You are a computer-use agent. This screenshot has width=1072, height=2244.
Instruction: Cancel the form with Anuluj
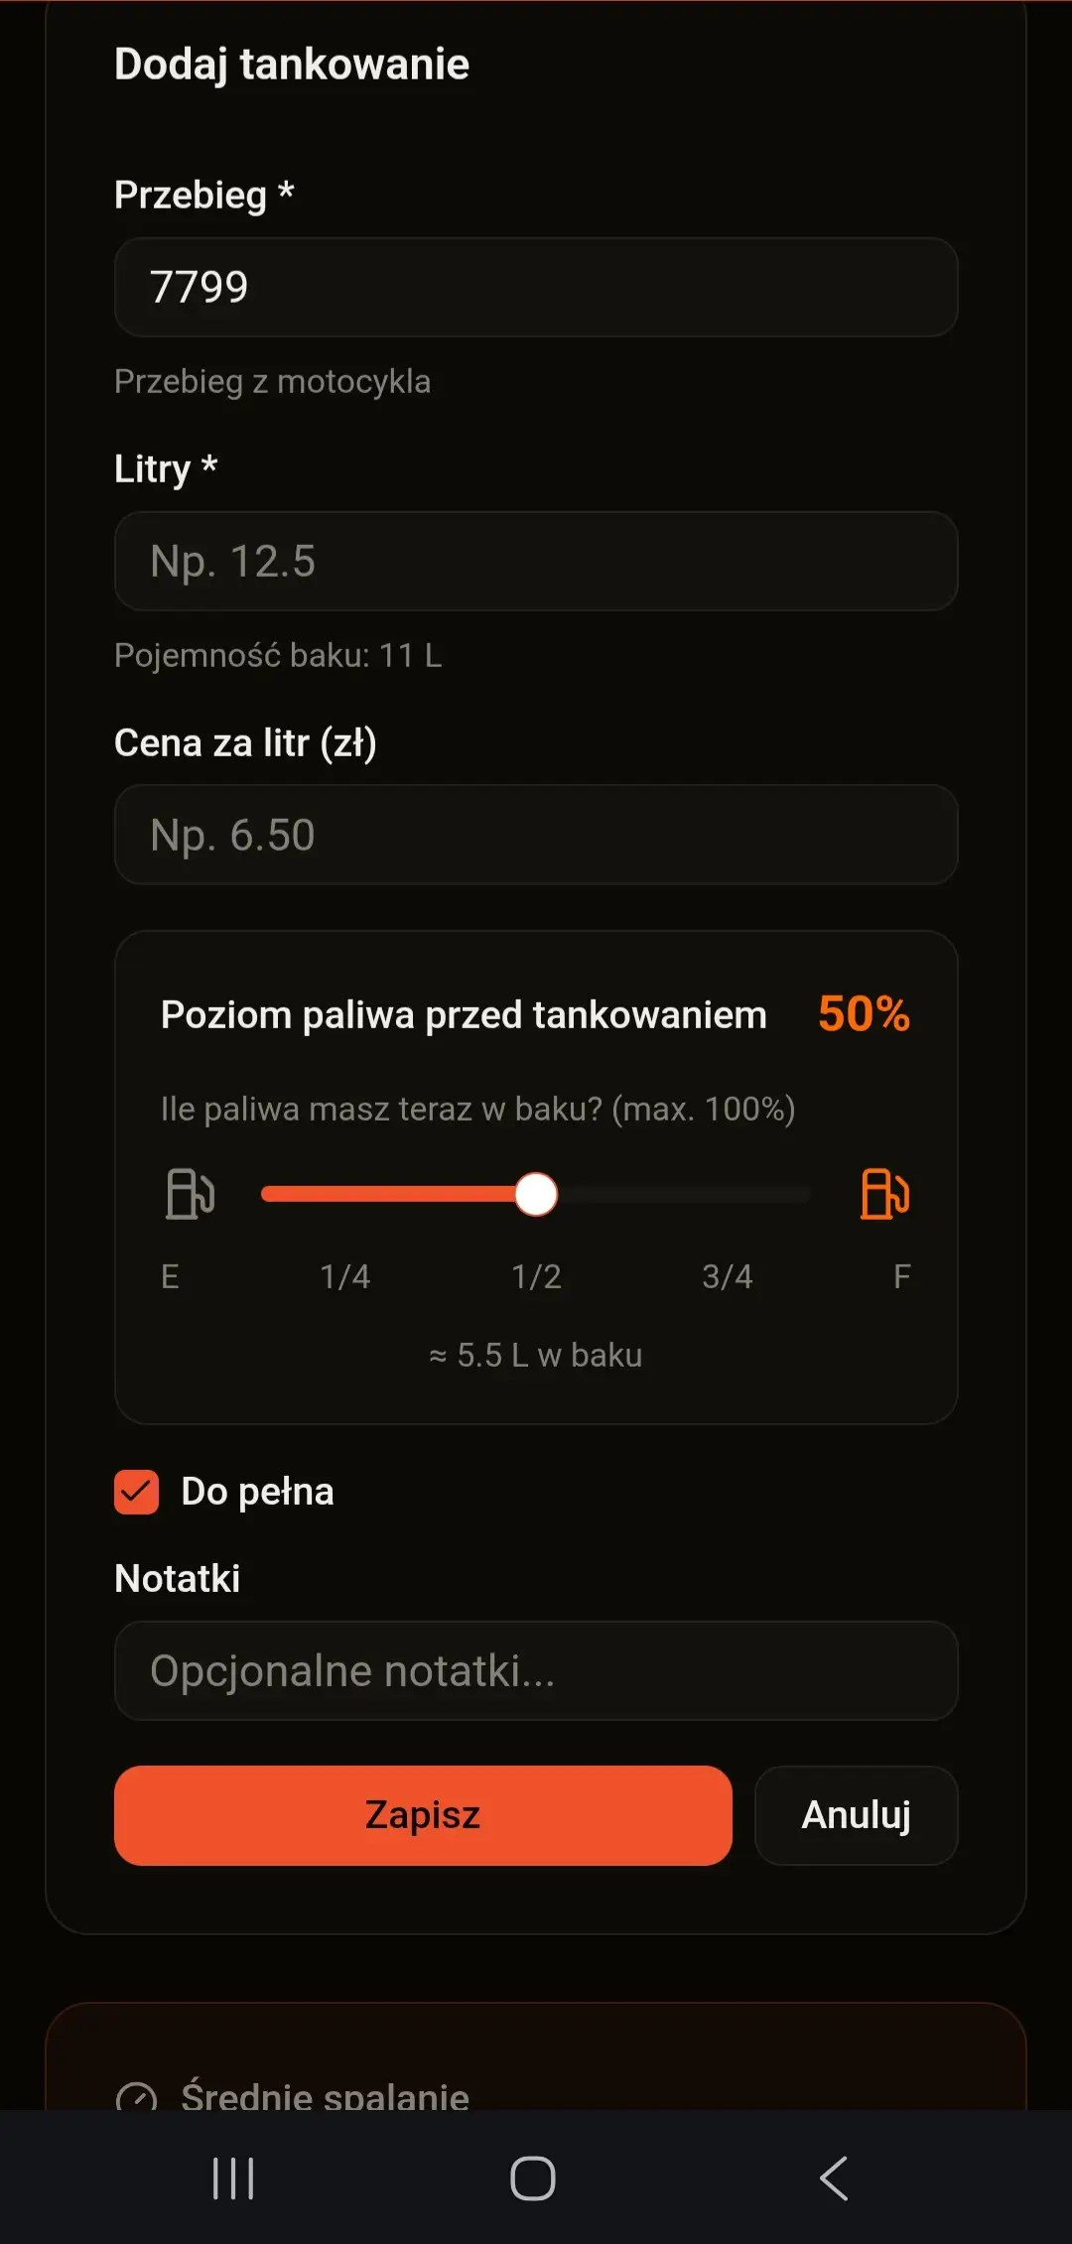click(x=856, y=1815)
